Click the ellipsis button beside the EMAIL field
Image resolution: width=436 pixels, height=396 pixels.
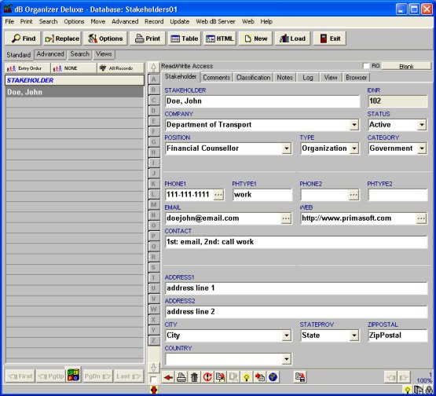pos(286,218)
